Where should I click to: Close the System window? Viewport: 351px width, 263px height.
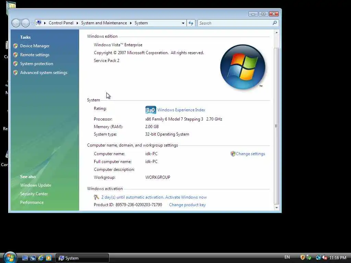(x=274, y=14)
